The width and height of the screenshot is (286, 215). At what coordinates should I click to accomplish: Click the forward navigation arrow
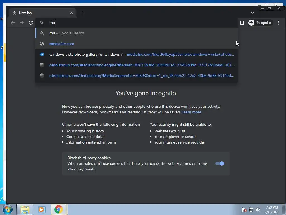[x=22, y=23]
